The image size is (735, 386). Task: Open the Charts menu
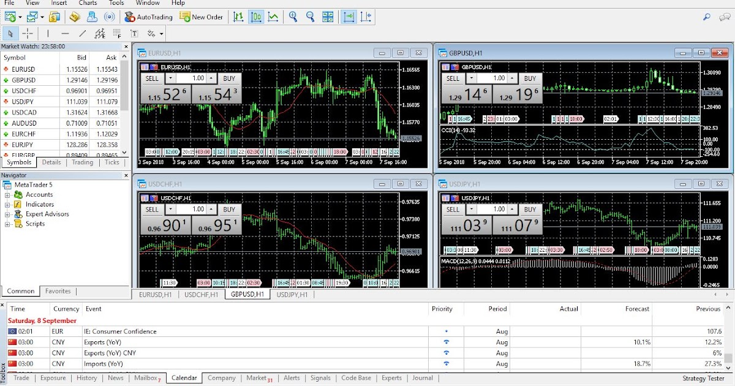(x=88, y=3)
